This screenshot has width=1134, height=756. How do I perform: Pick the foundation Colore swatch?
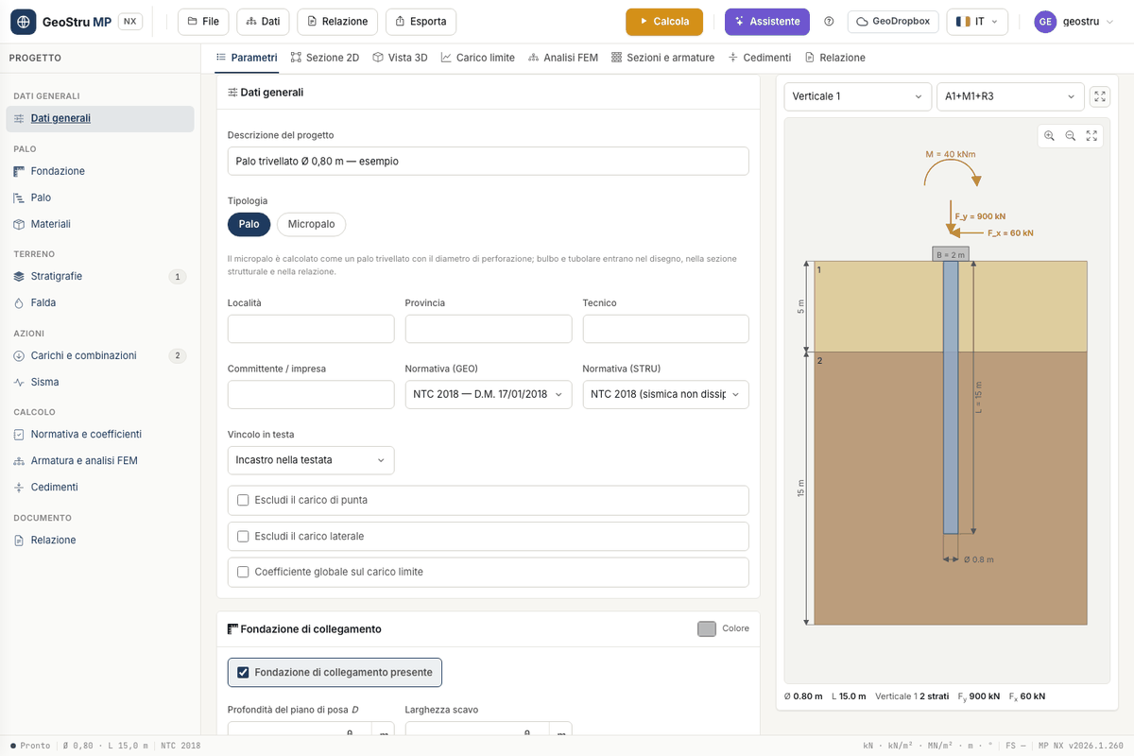pos(707,628)
